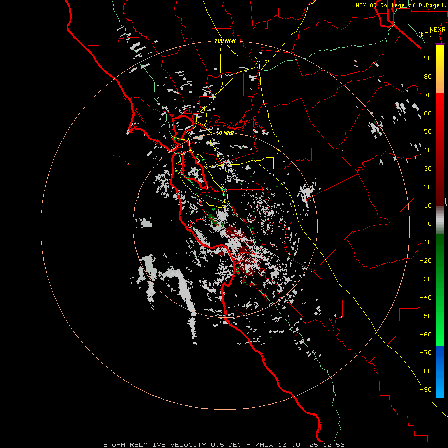This screenshot has height=448, width=448.
Task: Click the -90 scale value
Action: (426, 390)
